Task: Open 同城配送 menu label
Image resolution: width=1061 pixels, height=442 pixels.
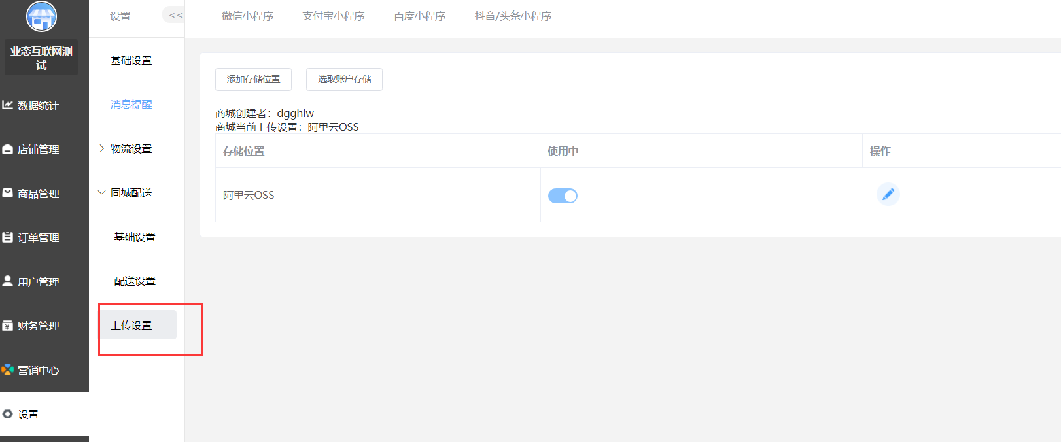Action: coord(131,192)
